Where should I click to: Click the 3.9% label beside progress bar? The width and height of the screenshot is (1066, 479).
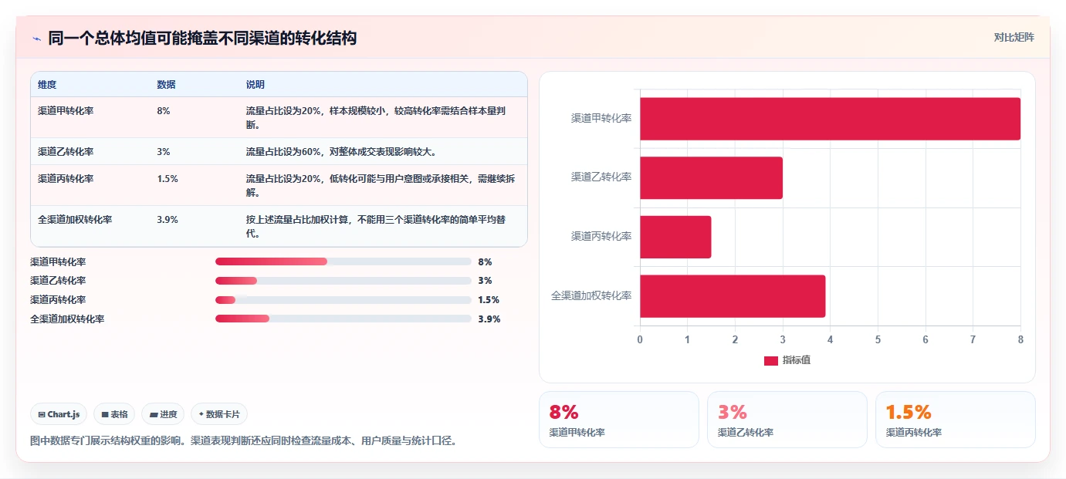(x=489, y=319)
